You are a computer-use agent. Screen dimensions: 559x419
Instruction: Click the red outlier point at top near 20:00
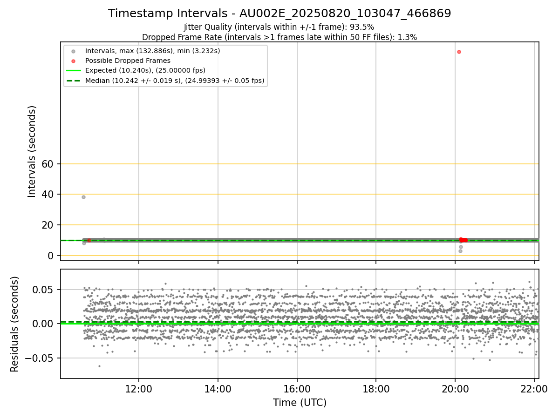(x=459, y=52)
